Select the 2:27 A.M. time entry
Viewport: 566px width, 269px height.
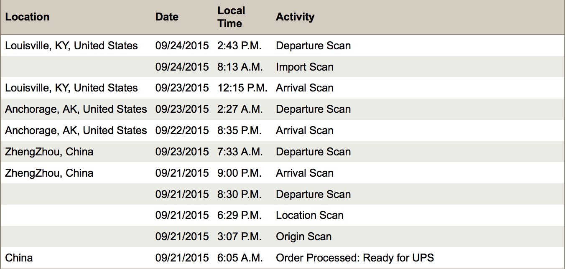240,109
